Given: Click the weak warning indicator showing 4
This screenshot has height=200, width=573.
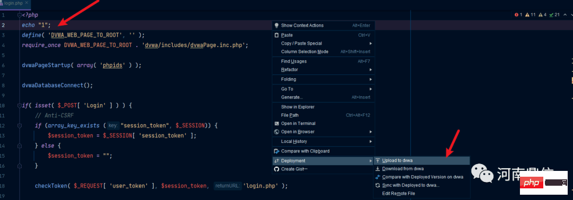Looking at the screenshot, I should pos(543,15).
